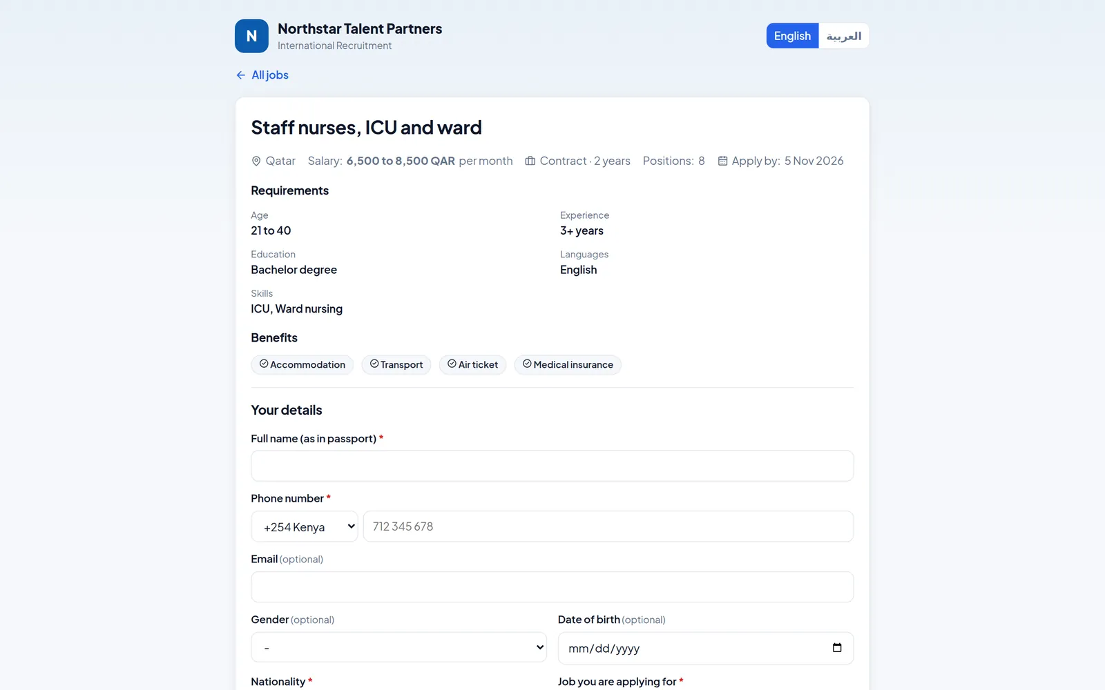Click the 5 Nov 2026 deadline
The width and height of the screenshot is (1105, 690).
[814, 161]
